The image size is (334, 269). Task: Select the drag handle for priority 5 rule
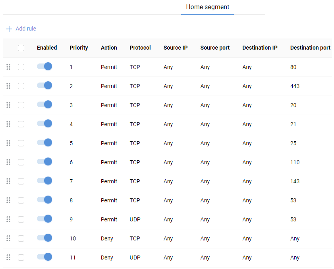[x=8, y=143]
